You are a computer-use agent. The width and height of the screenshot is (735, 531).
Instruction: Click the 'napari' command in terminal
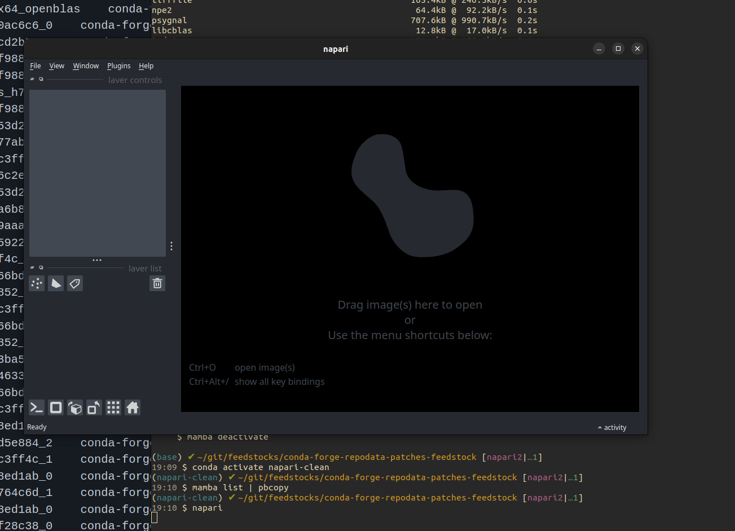(x=207, y=508)
